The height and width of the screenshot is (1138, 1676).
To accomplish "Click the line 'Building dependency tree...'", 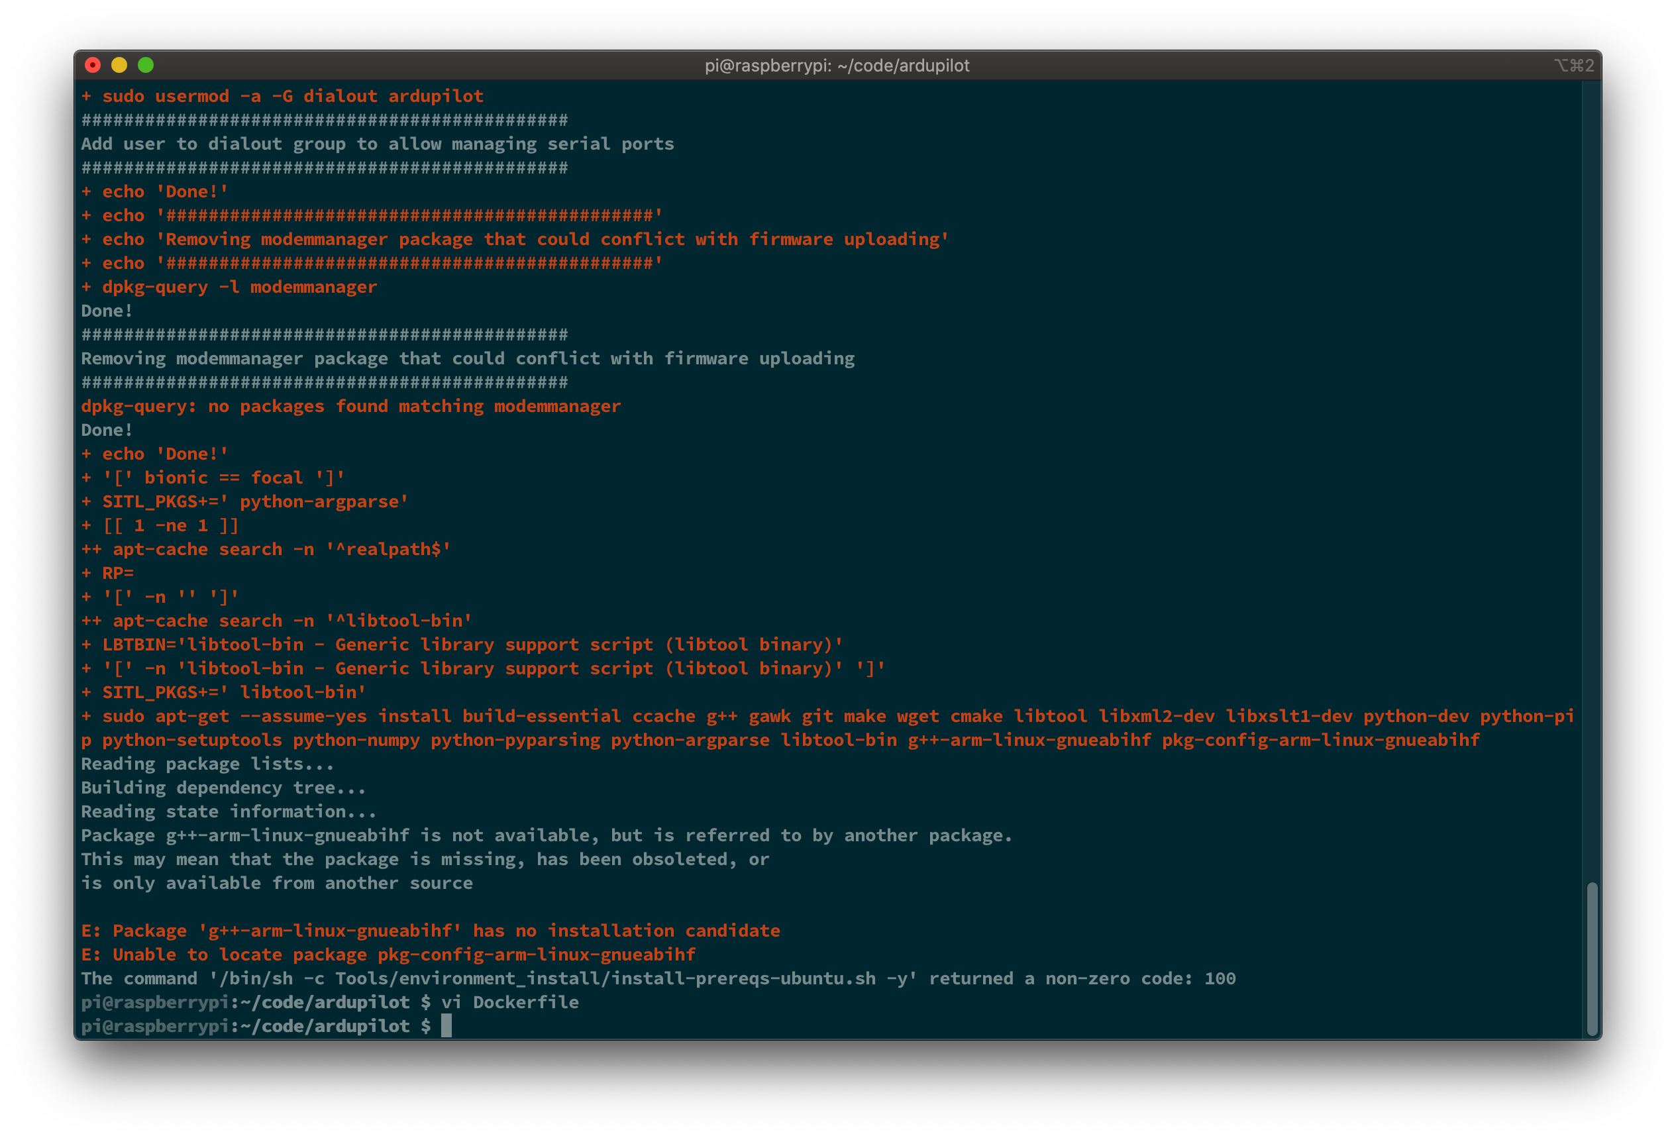I will 223,788.
